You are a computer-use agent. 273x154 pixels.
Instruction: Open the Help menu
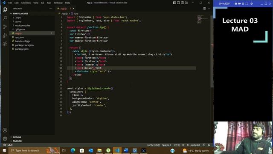[x=67, y=3]
